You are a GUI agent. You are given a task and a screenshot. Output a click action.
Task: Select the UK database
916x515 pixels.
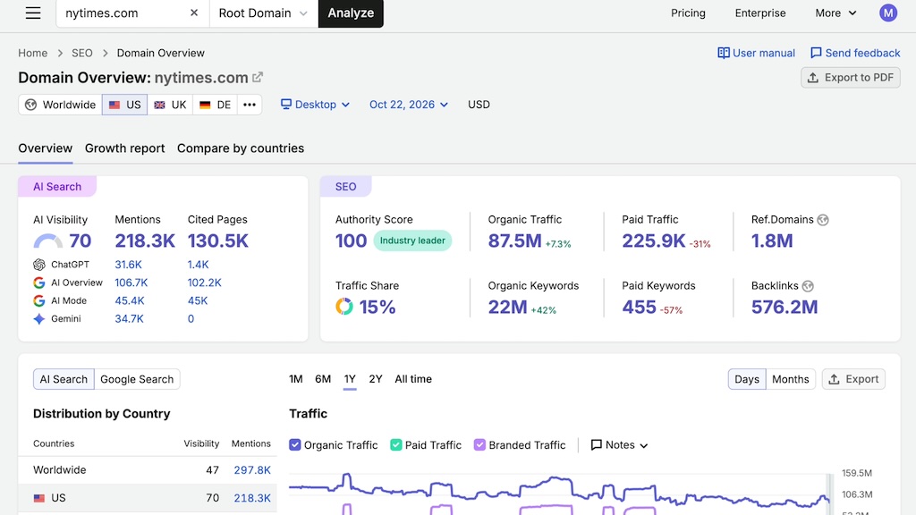170,105
